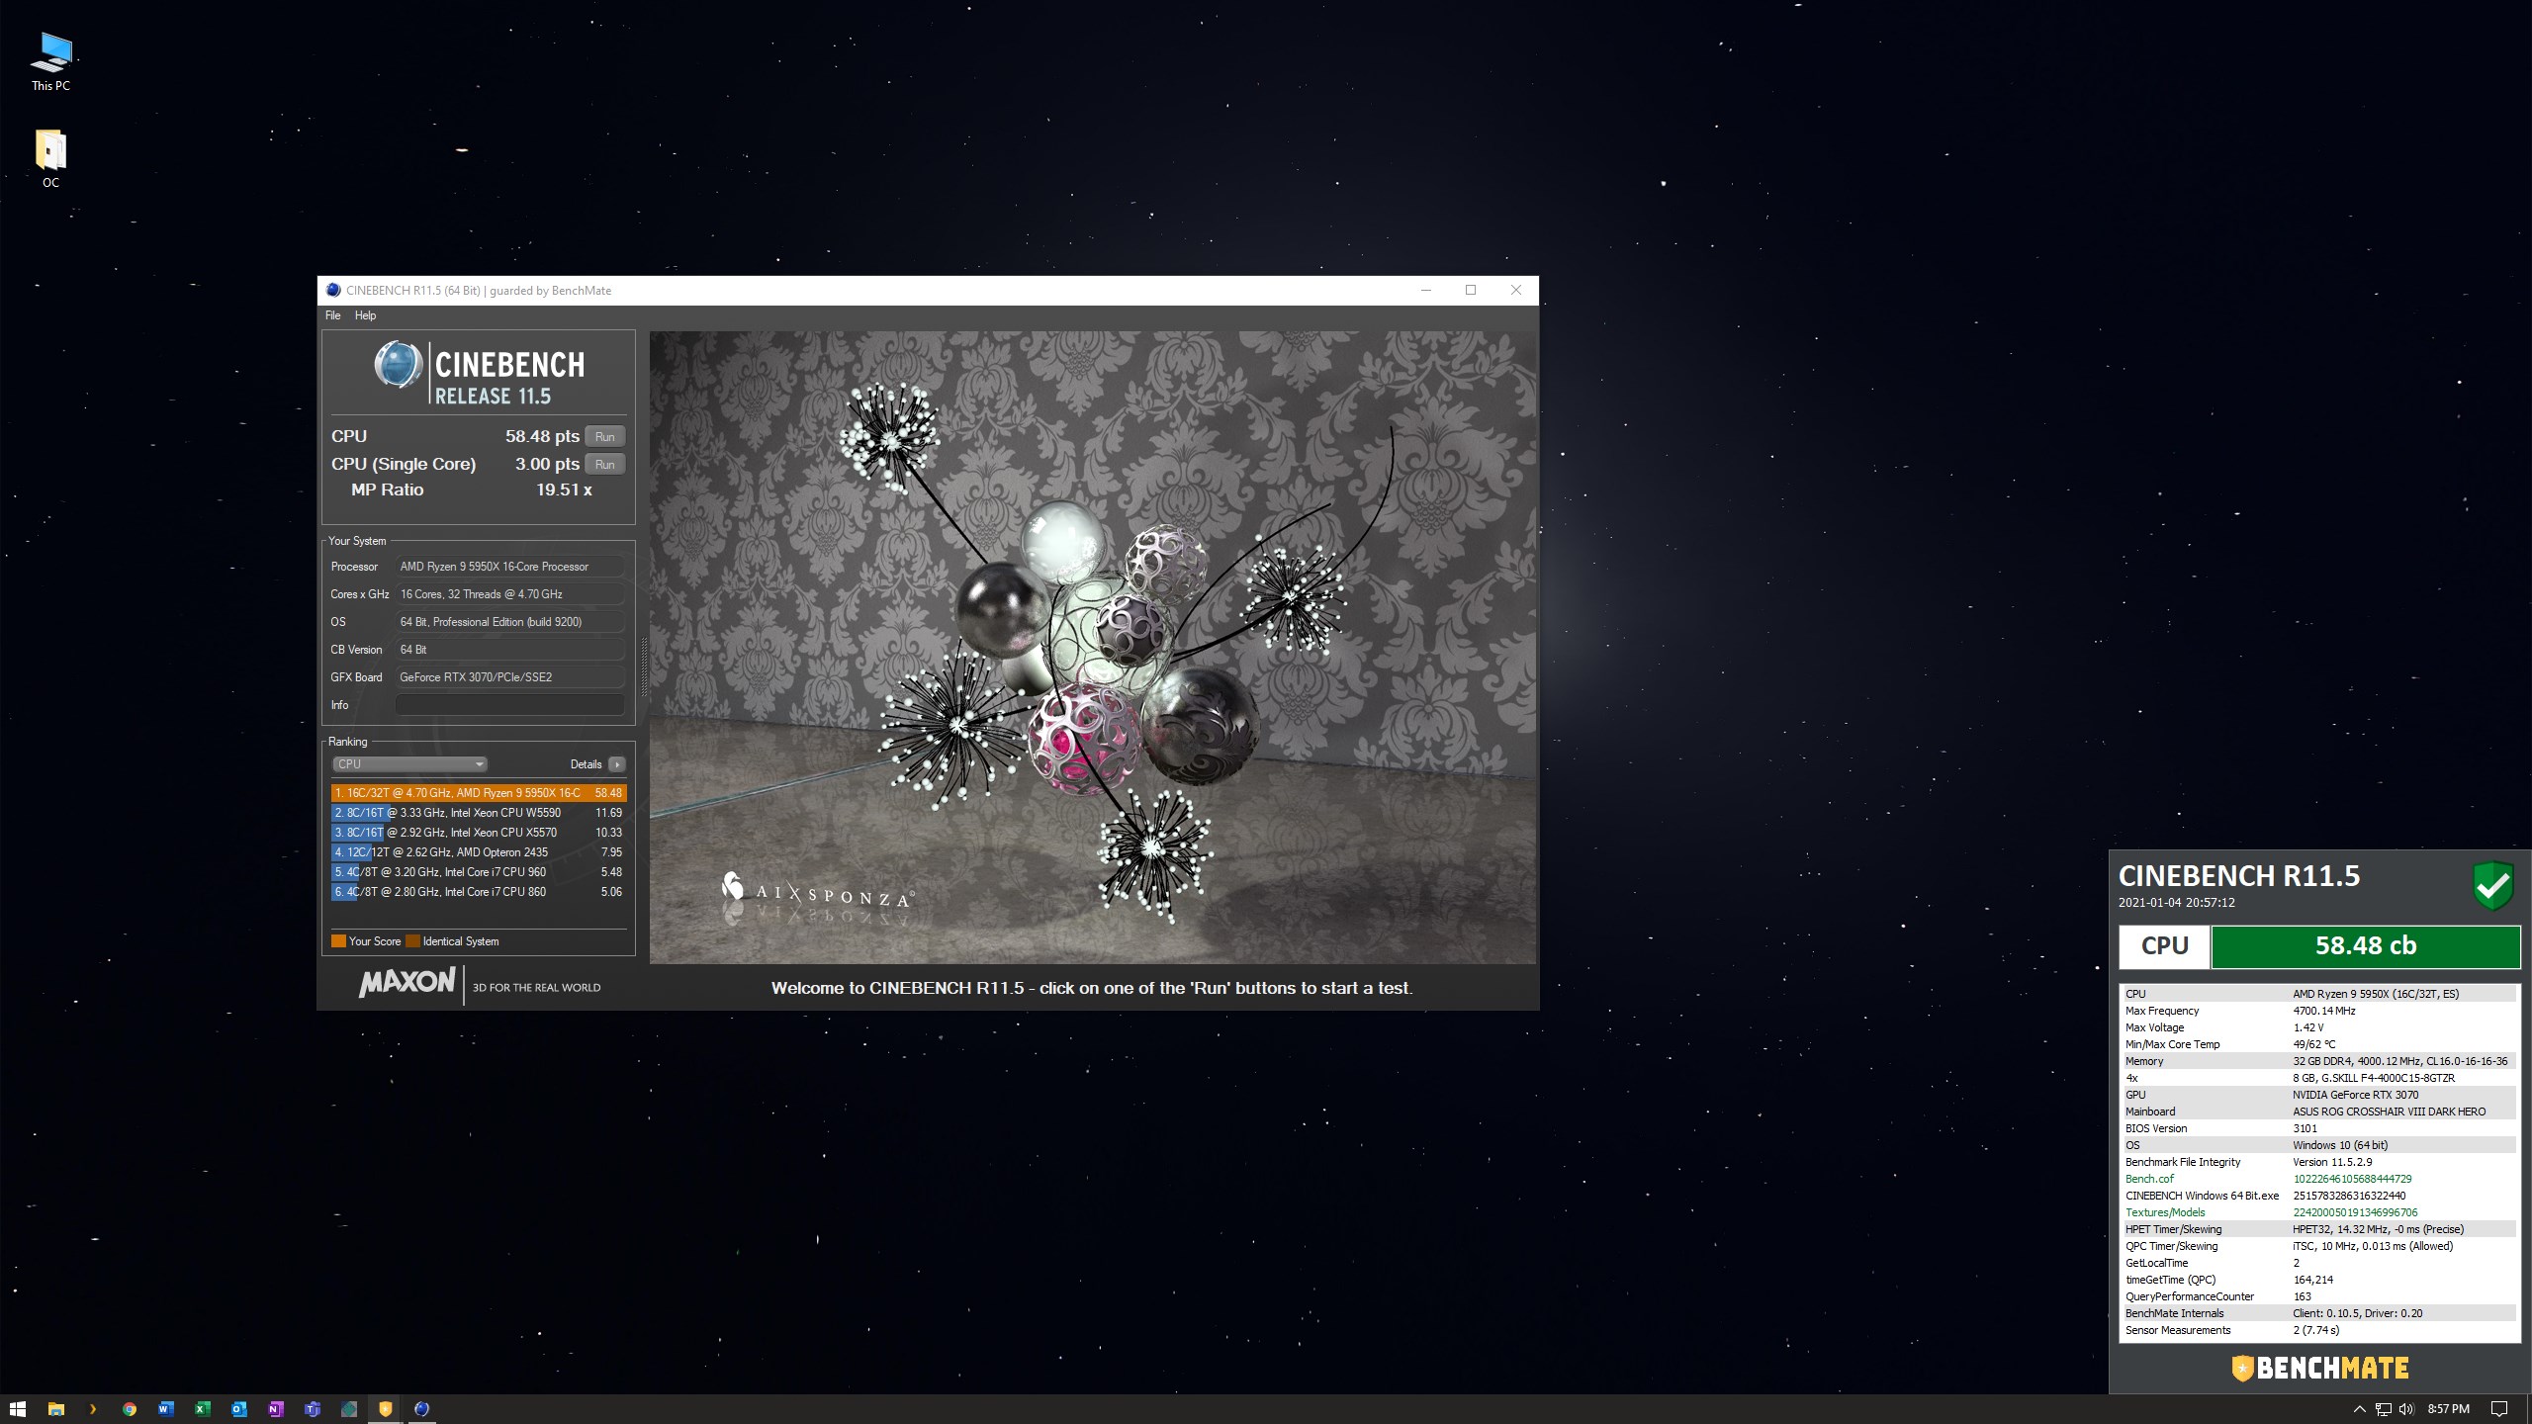Click the green validation shield in BenchMate panel
Viewport: 2532px width, 1424px height.
tap(2493, 885)
